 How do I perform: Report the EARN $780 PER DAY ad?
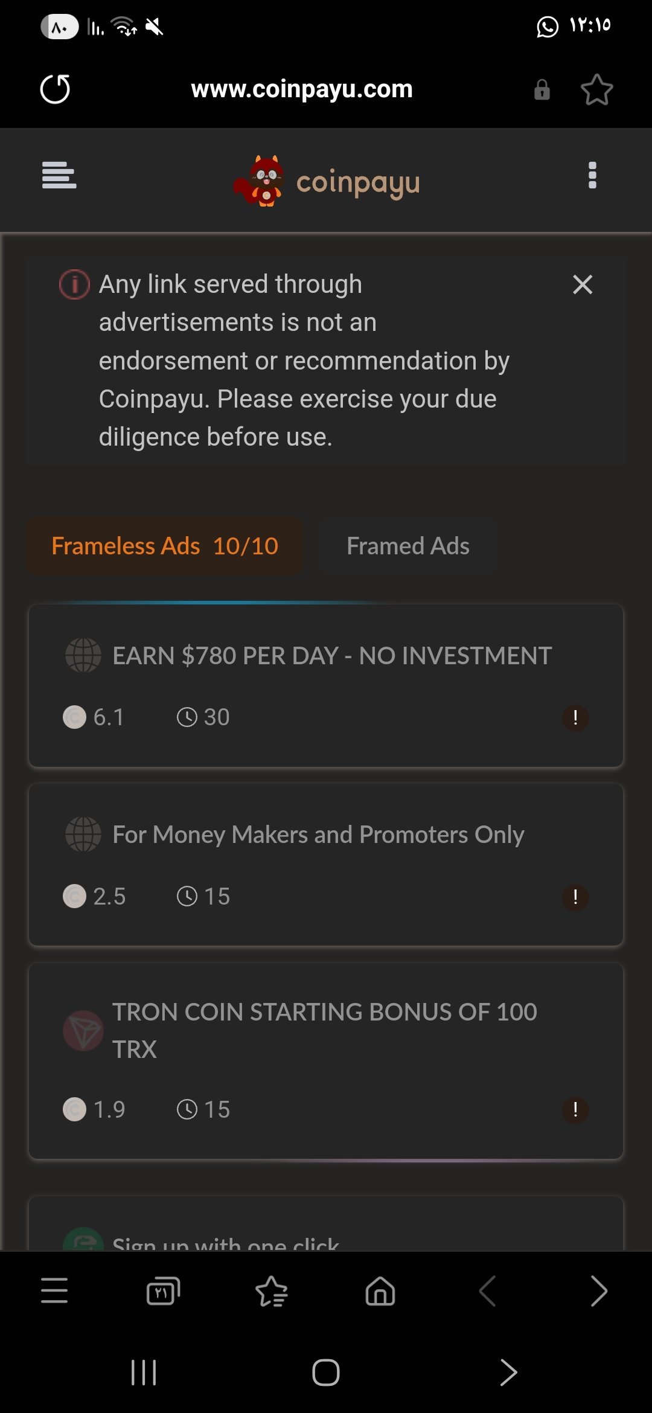575,718
